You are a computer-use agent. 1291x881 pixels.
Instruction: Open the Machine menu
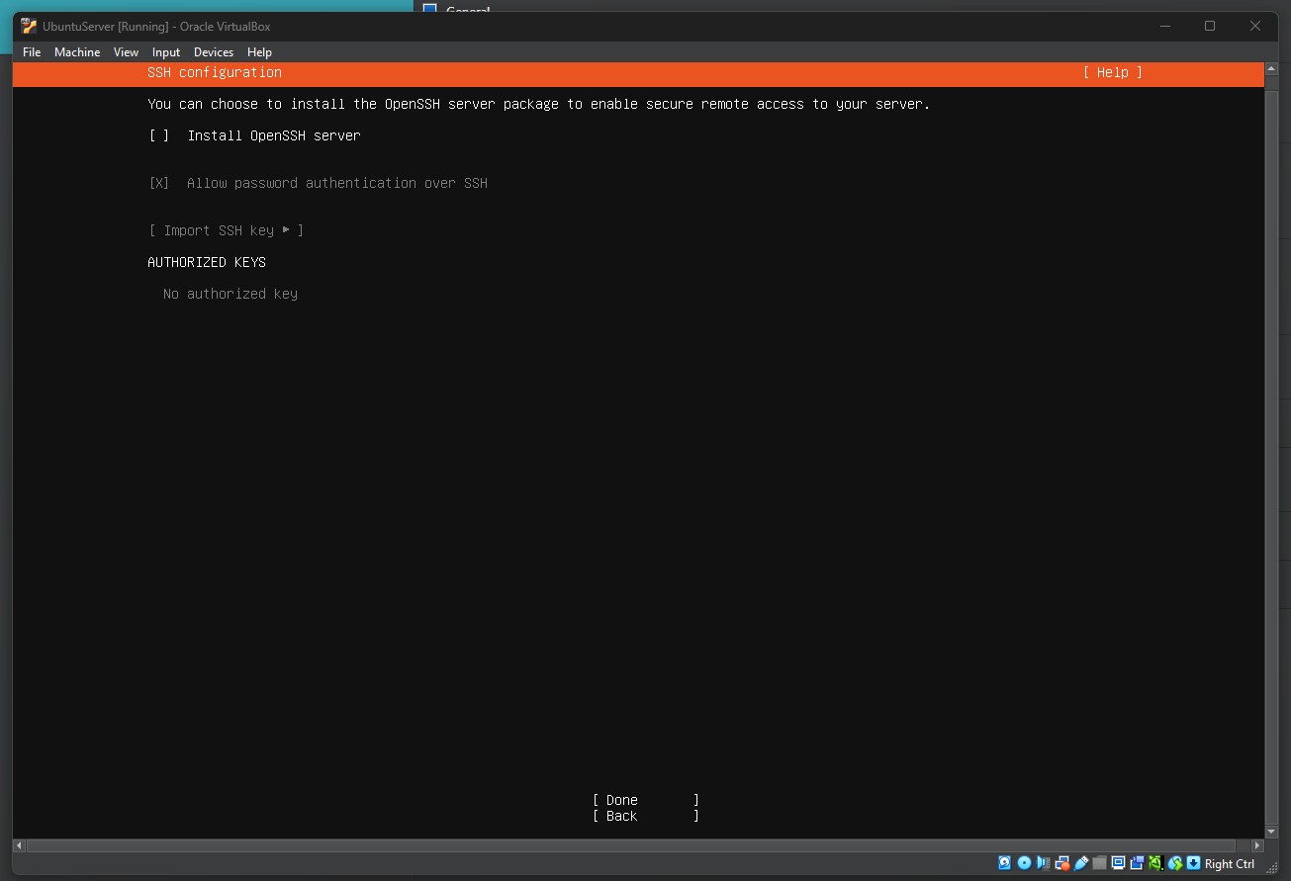[x=77, y=52]
